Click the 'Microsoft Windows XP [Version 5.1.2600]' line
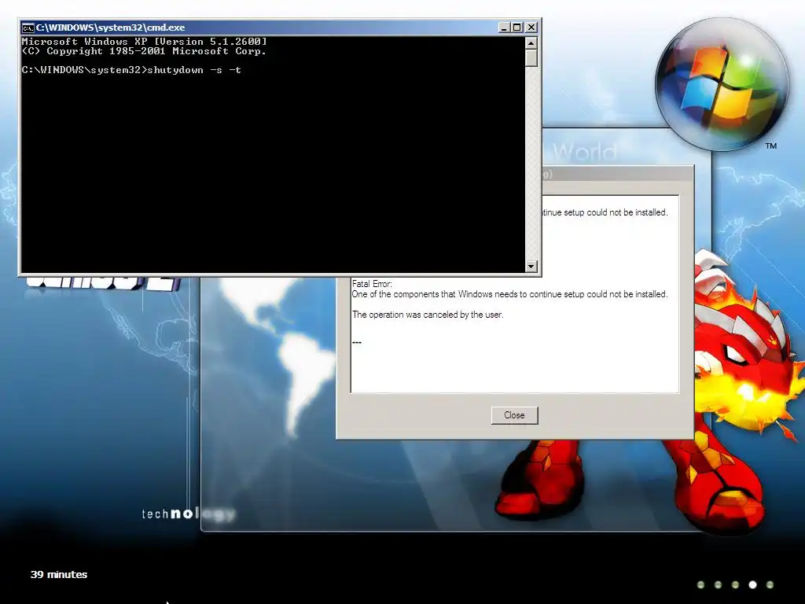Viewport: 805px width, 604px height. point(145,42)
